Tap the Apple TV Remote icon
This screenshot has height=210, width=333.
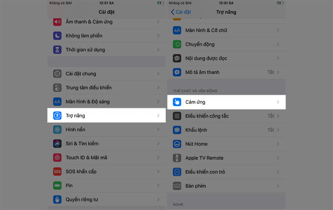177,158
